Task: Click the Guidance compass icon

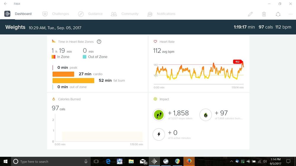Action: pos(81,14)
